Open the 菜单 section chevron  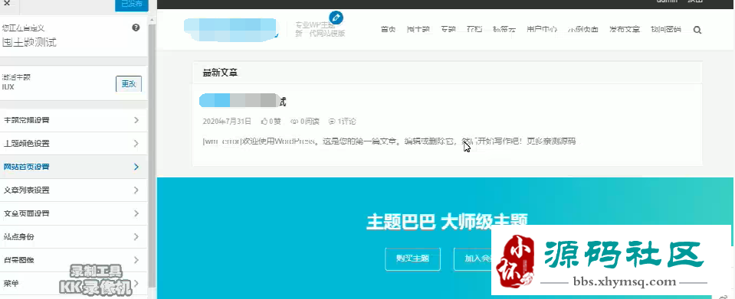(136, 283)
